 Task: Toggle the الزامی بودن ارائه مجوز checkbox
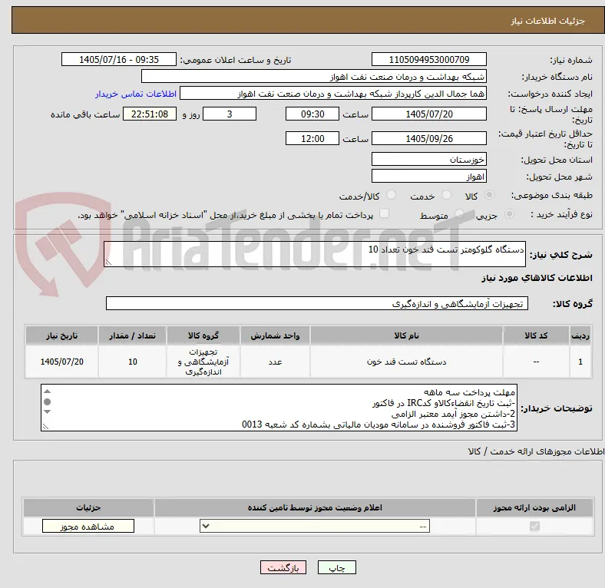click(x=534, y=527)
